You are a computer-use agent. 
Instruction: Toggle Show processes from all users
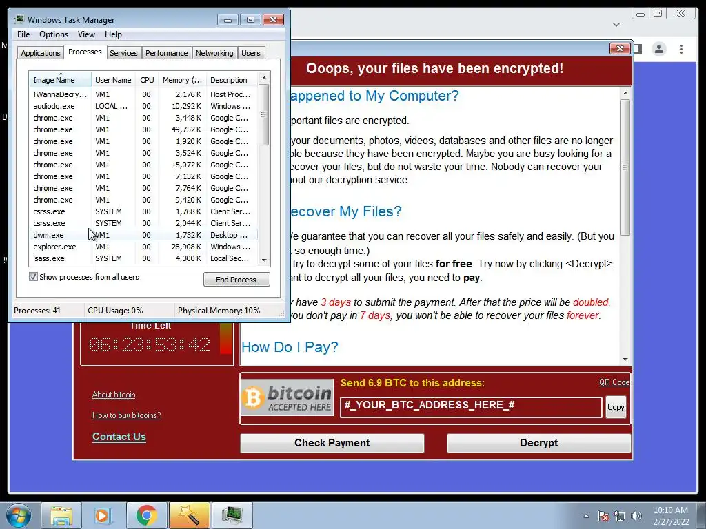point(33,277)
